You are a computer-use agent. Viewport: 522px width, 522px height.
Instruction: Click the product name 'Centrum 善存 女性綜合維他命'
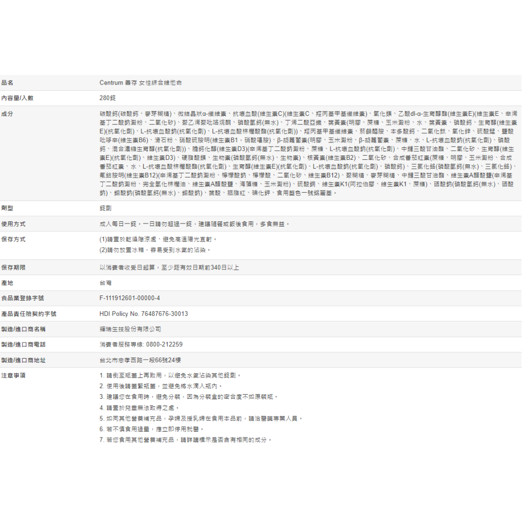tap(140, 82)
